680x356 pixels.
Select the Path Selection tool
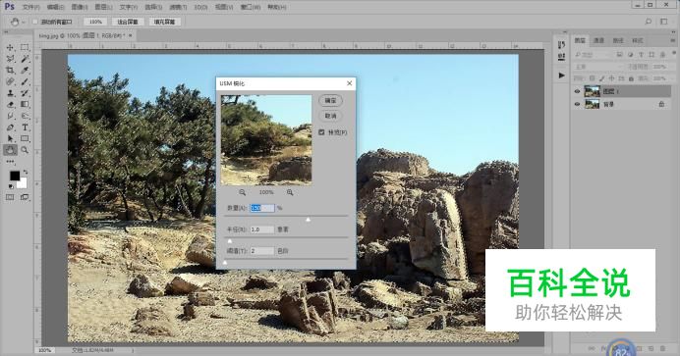[10, 138]
